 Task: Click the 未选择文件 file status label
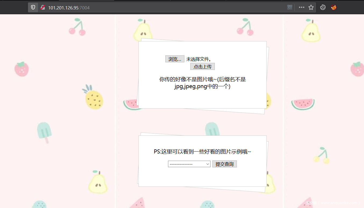tap(199, 59)
